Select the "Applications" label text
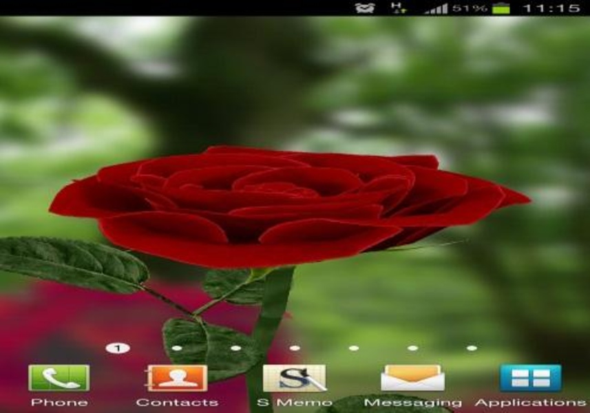Image resolution: width=590 pixels, height=413 pixels. coord(531,403)
